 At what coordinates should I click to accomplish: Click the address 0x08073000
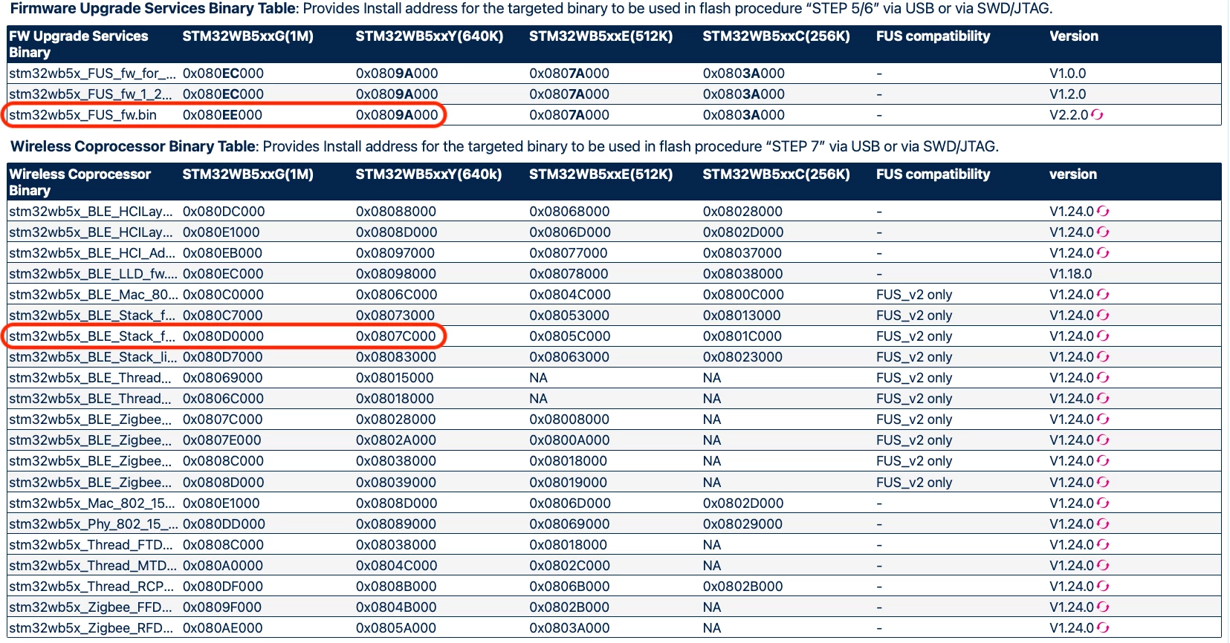pyautogui.click(x=395, y=315)
